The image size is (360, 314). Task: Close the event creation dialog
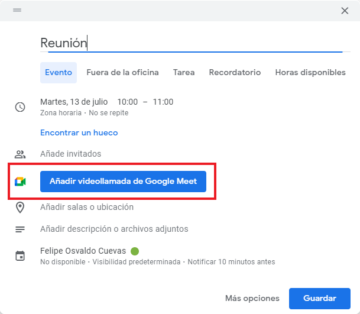click(x=345, y=10)
